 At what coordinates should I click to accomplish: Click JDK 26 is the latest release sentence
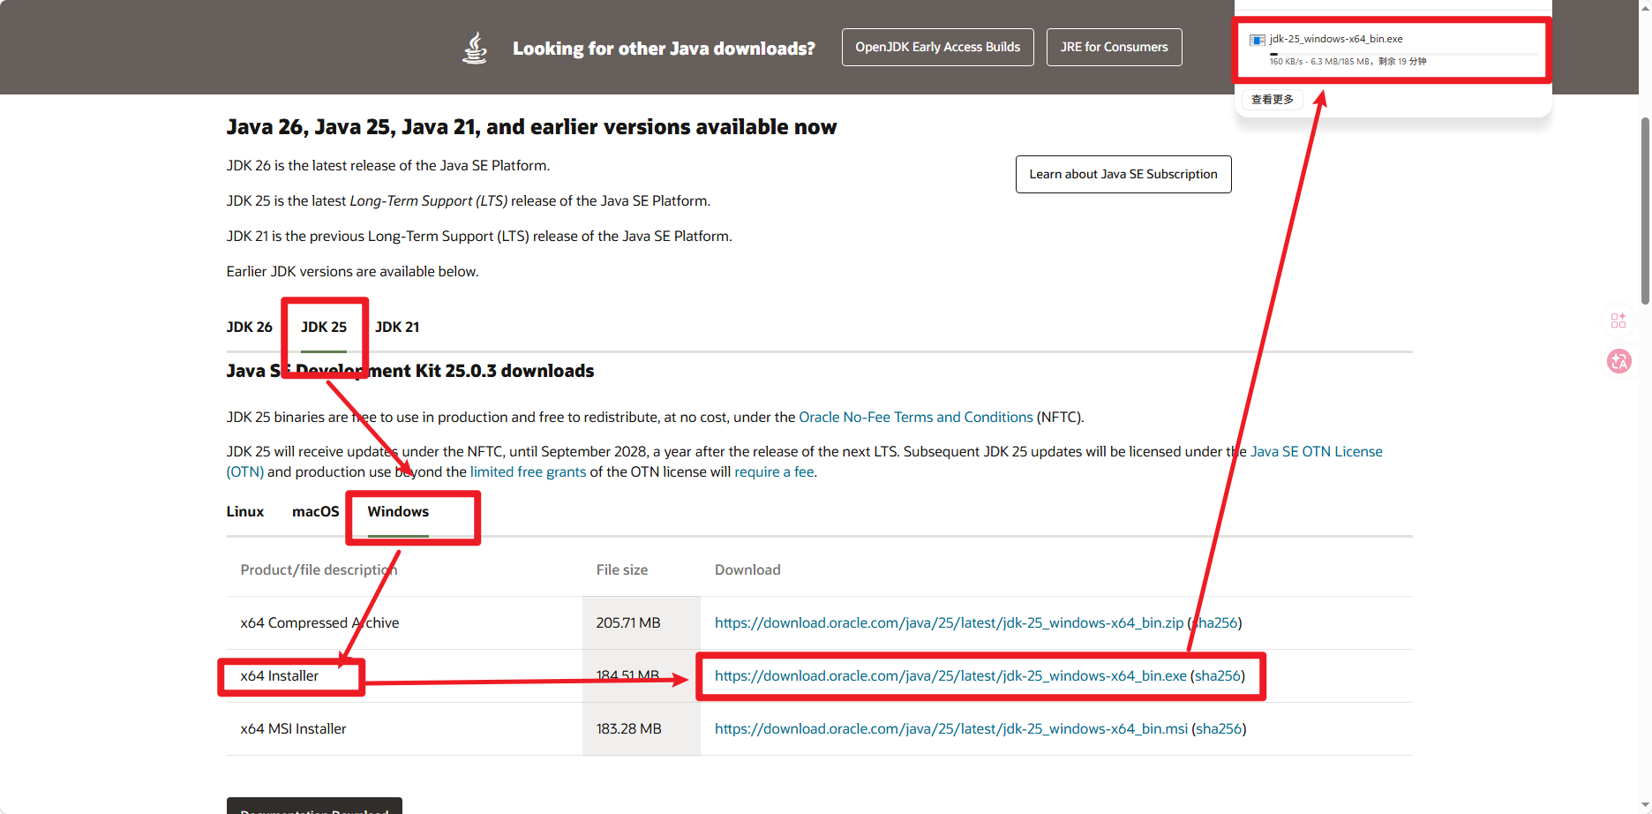(388, 165)
